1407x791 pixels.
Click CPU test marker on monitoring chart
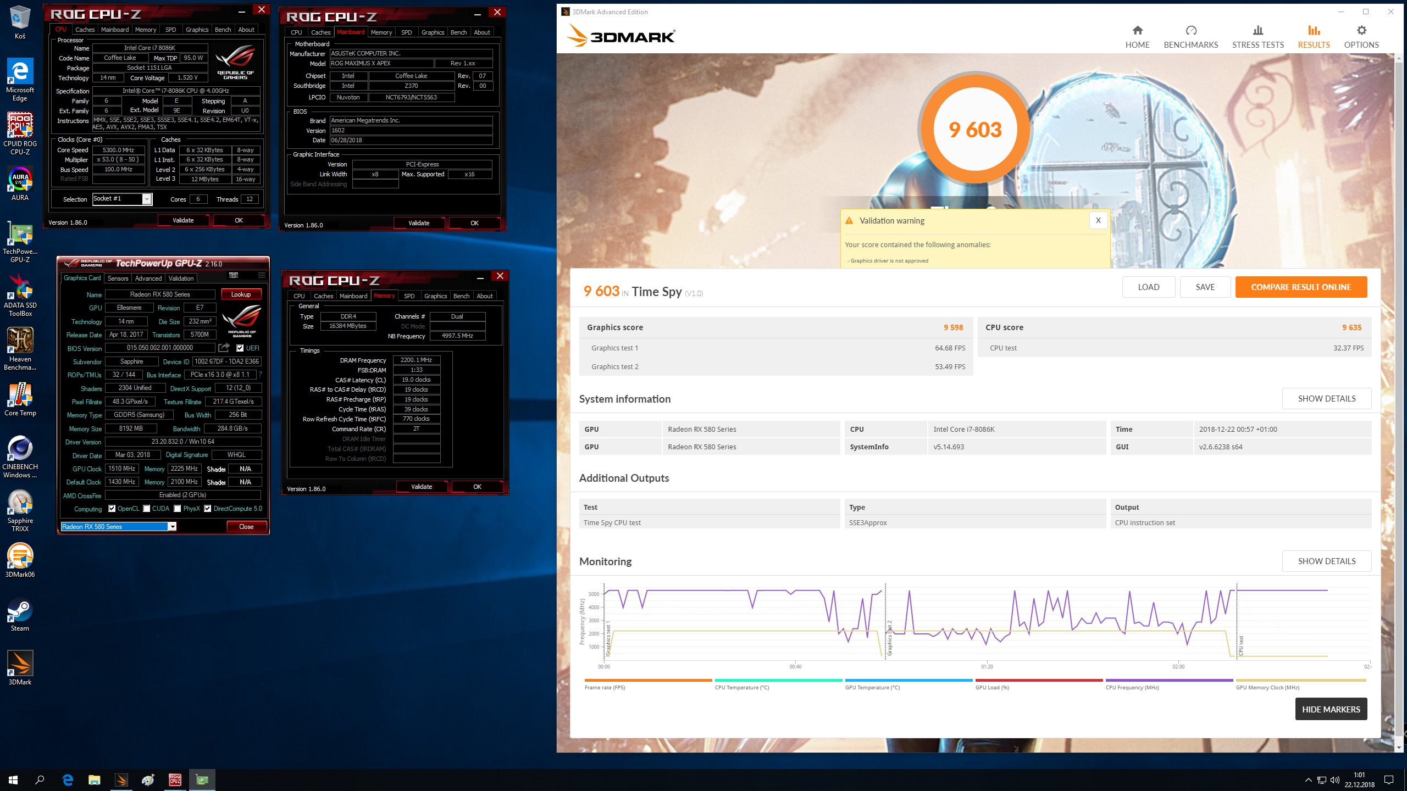pos(1240,645)
